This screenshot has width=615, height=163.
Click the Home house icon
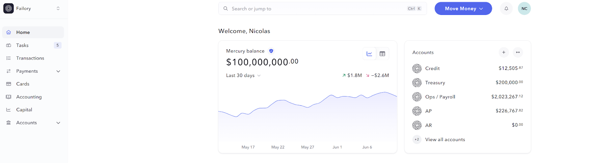point(8,32)
